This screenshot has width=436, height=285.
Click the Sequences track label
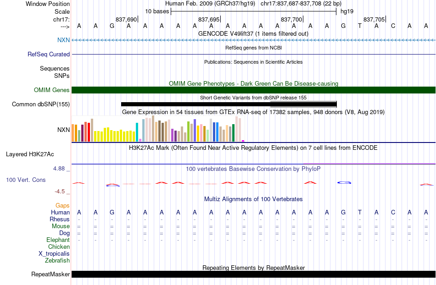(x=55, y=68)
